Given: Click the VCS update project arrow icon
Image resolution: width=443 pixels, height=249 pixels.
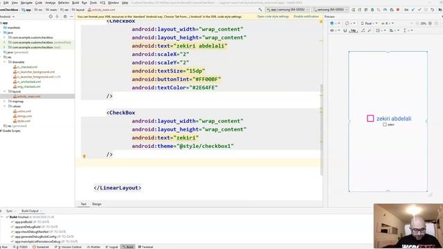Looking at the screenshot, I should [x=413, y=10].
